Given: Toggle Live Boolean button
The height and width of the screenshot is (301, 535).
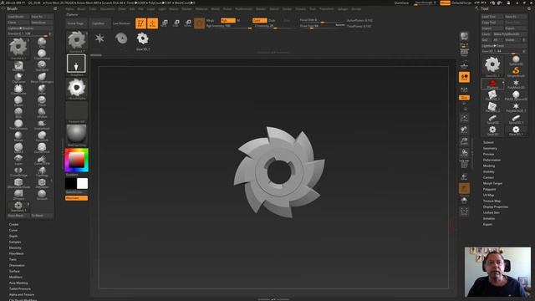Looking at the screenshot, I should point(121,23).
